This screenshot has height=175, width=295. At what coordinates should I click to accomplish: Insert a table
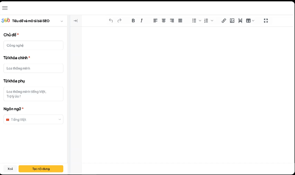tap(248, 21)
